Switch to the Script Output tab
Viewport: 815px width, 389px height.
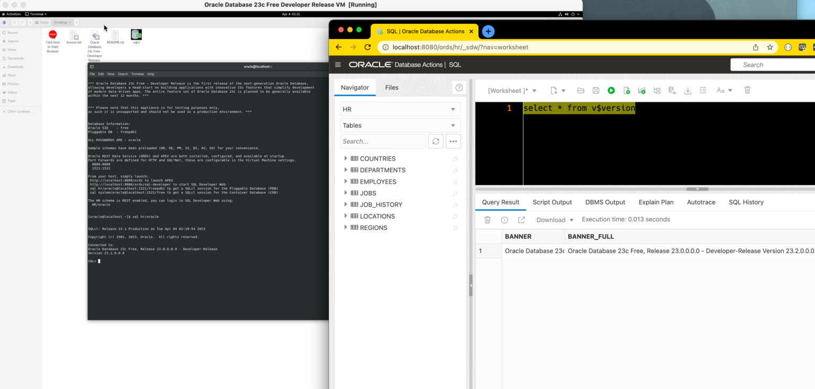(552, 202)
